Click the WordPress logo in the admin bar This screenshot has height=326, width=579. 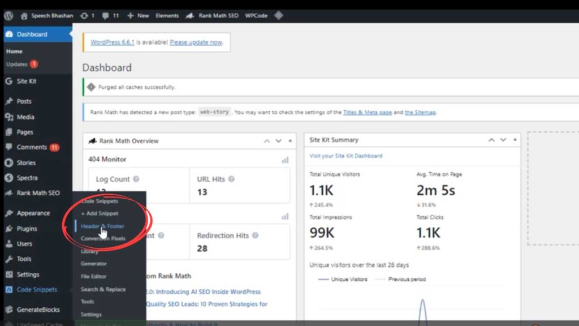(9, 15)
